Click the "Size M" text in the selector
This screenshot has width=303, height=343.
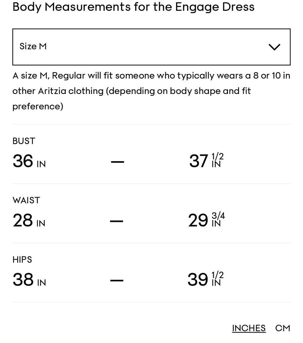33,46
